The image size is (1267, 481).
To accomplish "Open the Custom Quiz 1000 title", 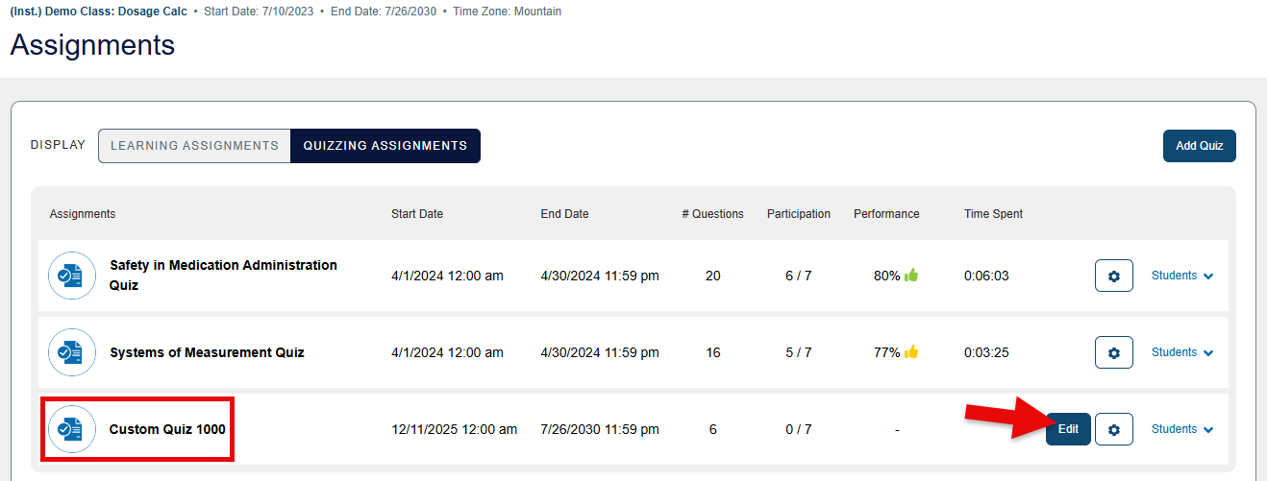I will click(167, 429).
